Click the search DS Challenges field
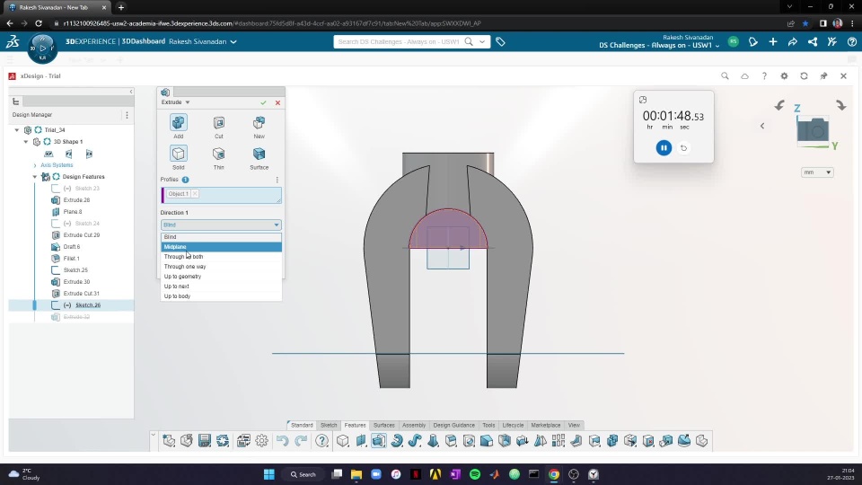The width and height of the screenshot is (862, 485). (399, 42)
